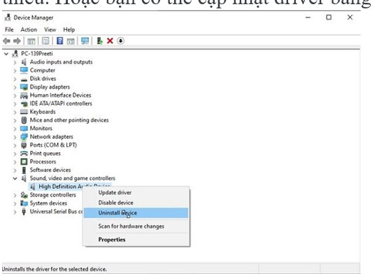Click the Properties sheet toolbar icon
Screen dimensions: 372x274
45,41
